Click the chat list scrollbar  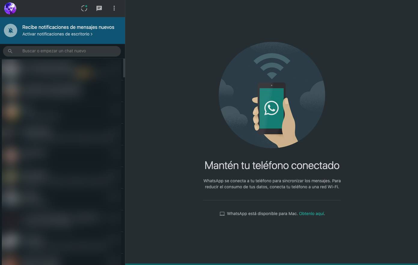(x=124, y=68)
